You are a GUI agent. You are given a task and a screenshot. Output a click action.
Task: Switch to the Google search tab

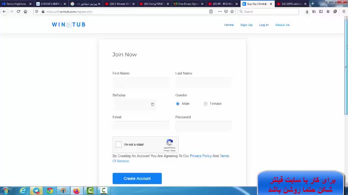coord(85,4)
